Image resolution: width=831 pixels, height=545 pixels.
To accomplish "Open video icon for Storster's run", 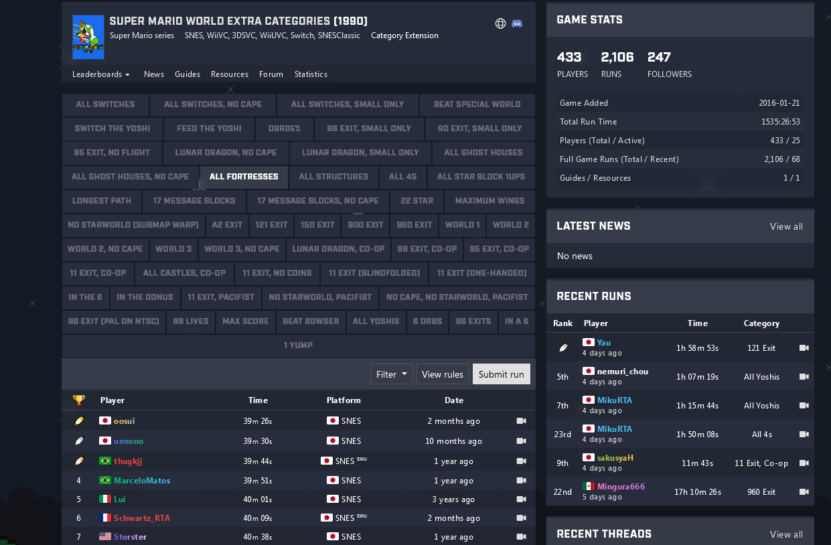I will tap(522, 537).
